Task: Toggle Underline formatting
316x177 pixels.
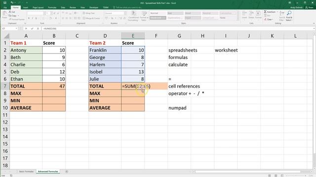Action: pos(36,18)
